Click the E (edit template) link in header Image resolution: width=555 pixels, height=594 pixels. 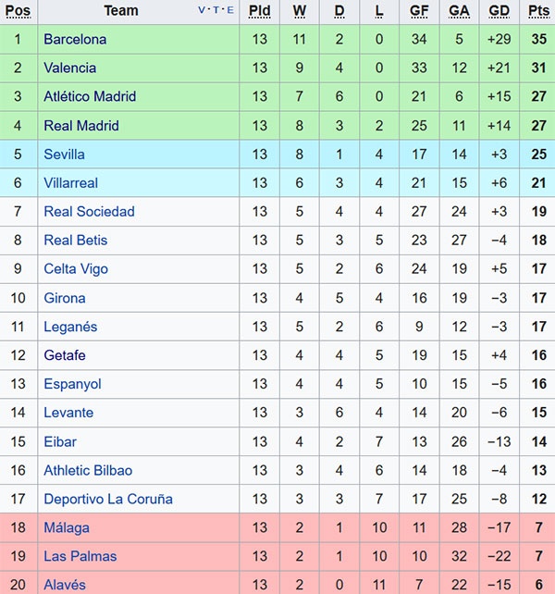230,11
